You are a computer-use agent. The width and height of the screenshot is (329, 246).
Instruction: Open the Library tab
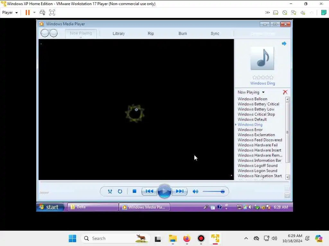coord(119,33)
